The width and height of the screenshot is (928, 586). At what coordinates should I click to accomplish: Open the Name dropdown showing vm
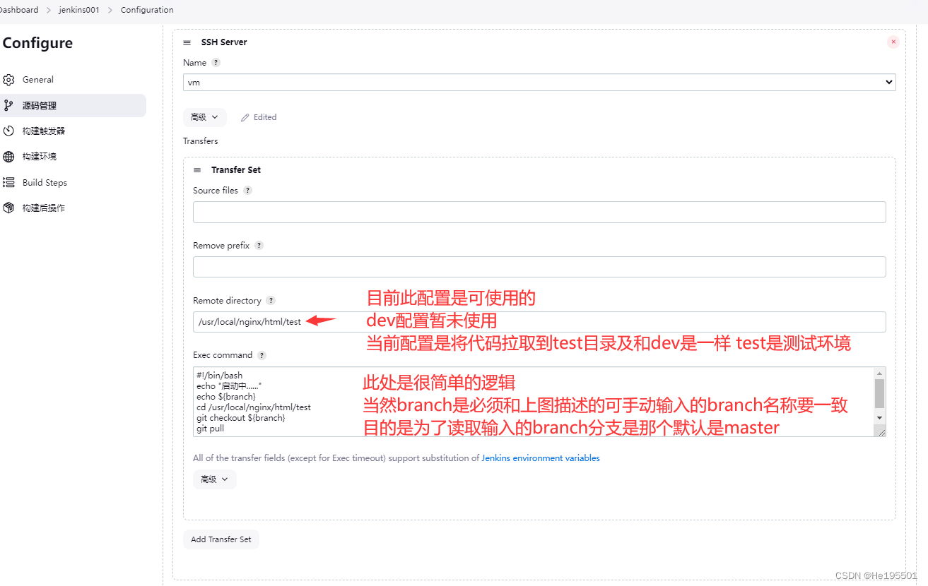point(539,82)
